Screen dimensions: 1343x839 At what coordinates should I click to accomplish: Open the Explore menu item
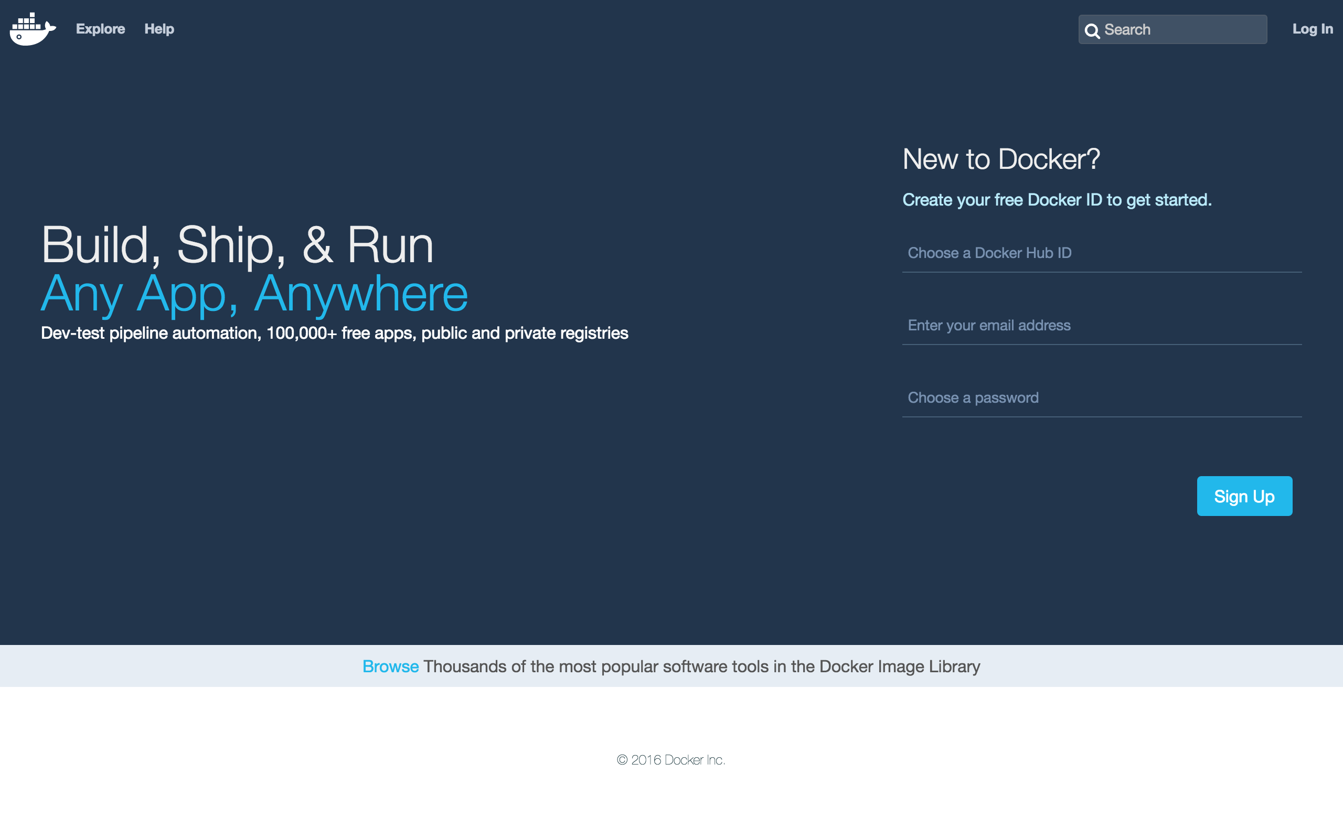(x=100, y=29)
